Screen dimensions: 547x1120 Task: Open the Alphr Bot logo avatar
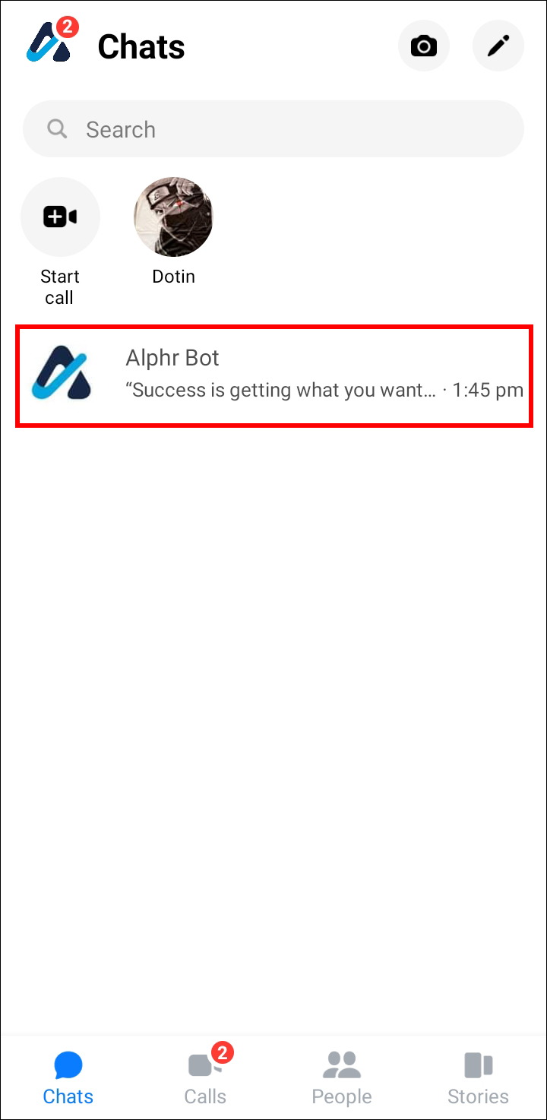click(61, 372)
